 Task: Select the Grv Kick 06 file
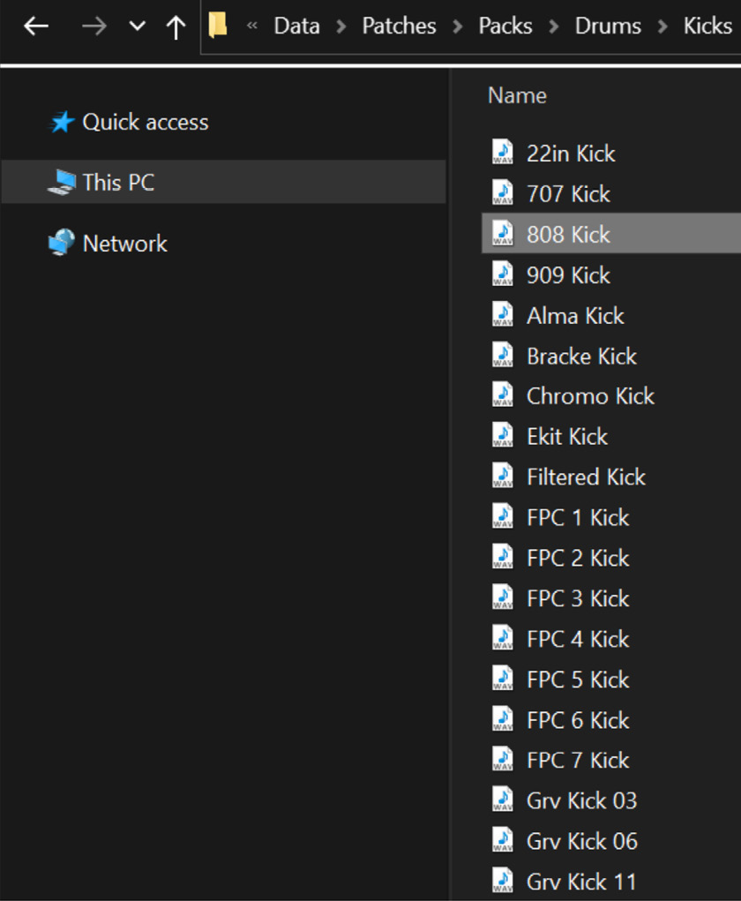[x=581, y=841]
